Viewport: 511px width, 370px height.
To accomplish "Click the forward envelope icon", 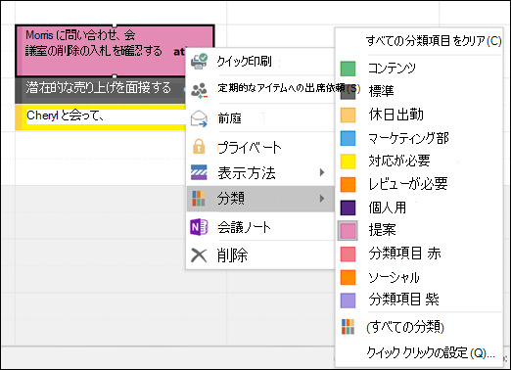I will [199, 118].
